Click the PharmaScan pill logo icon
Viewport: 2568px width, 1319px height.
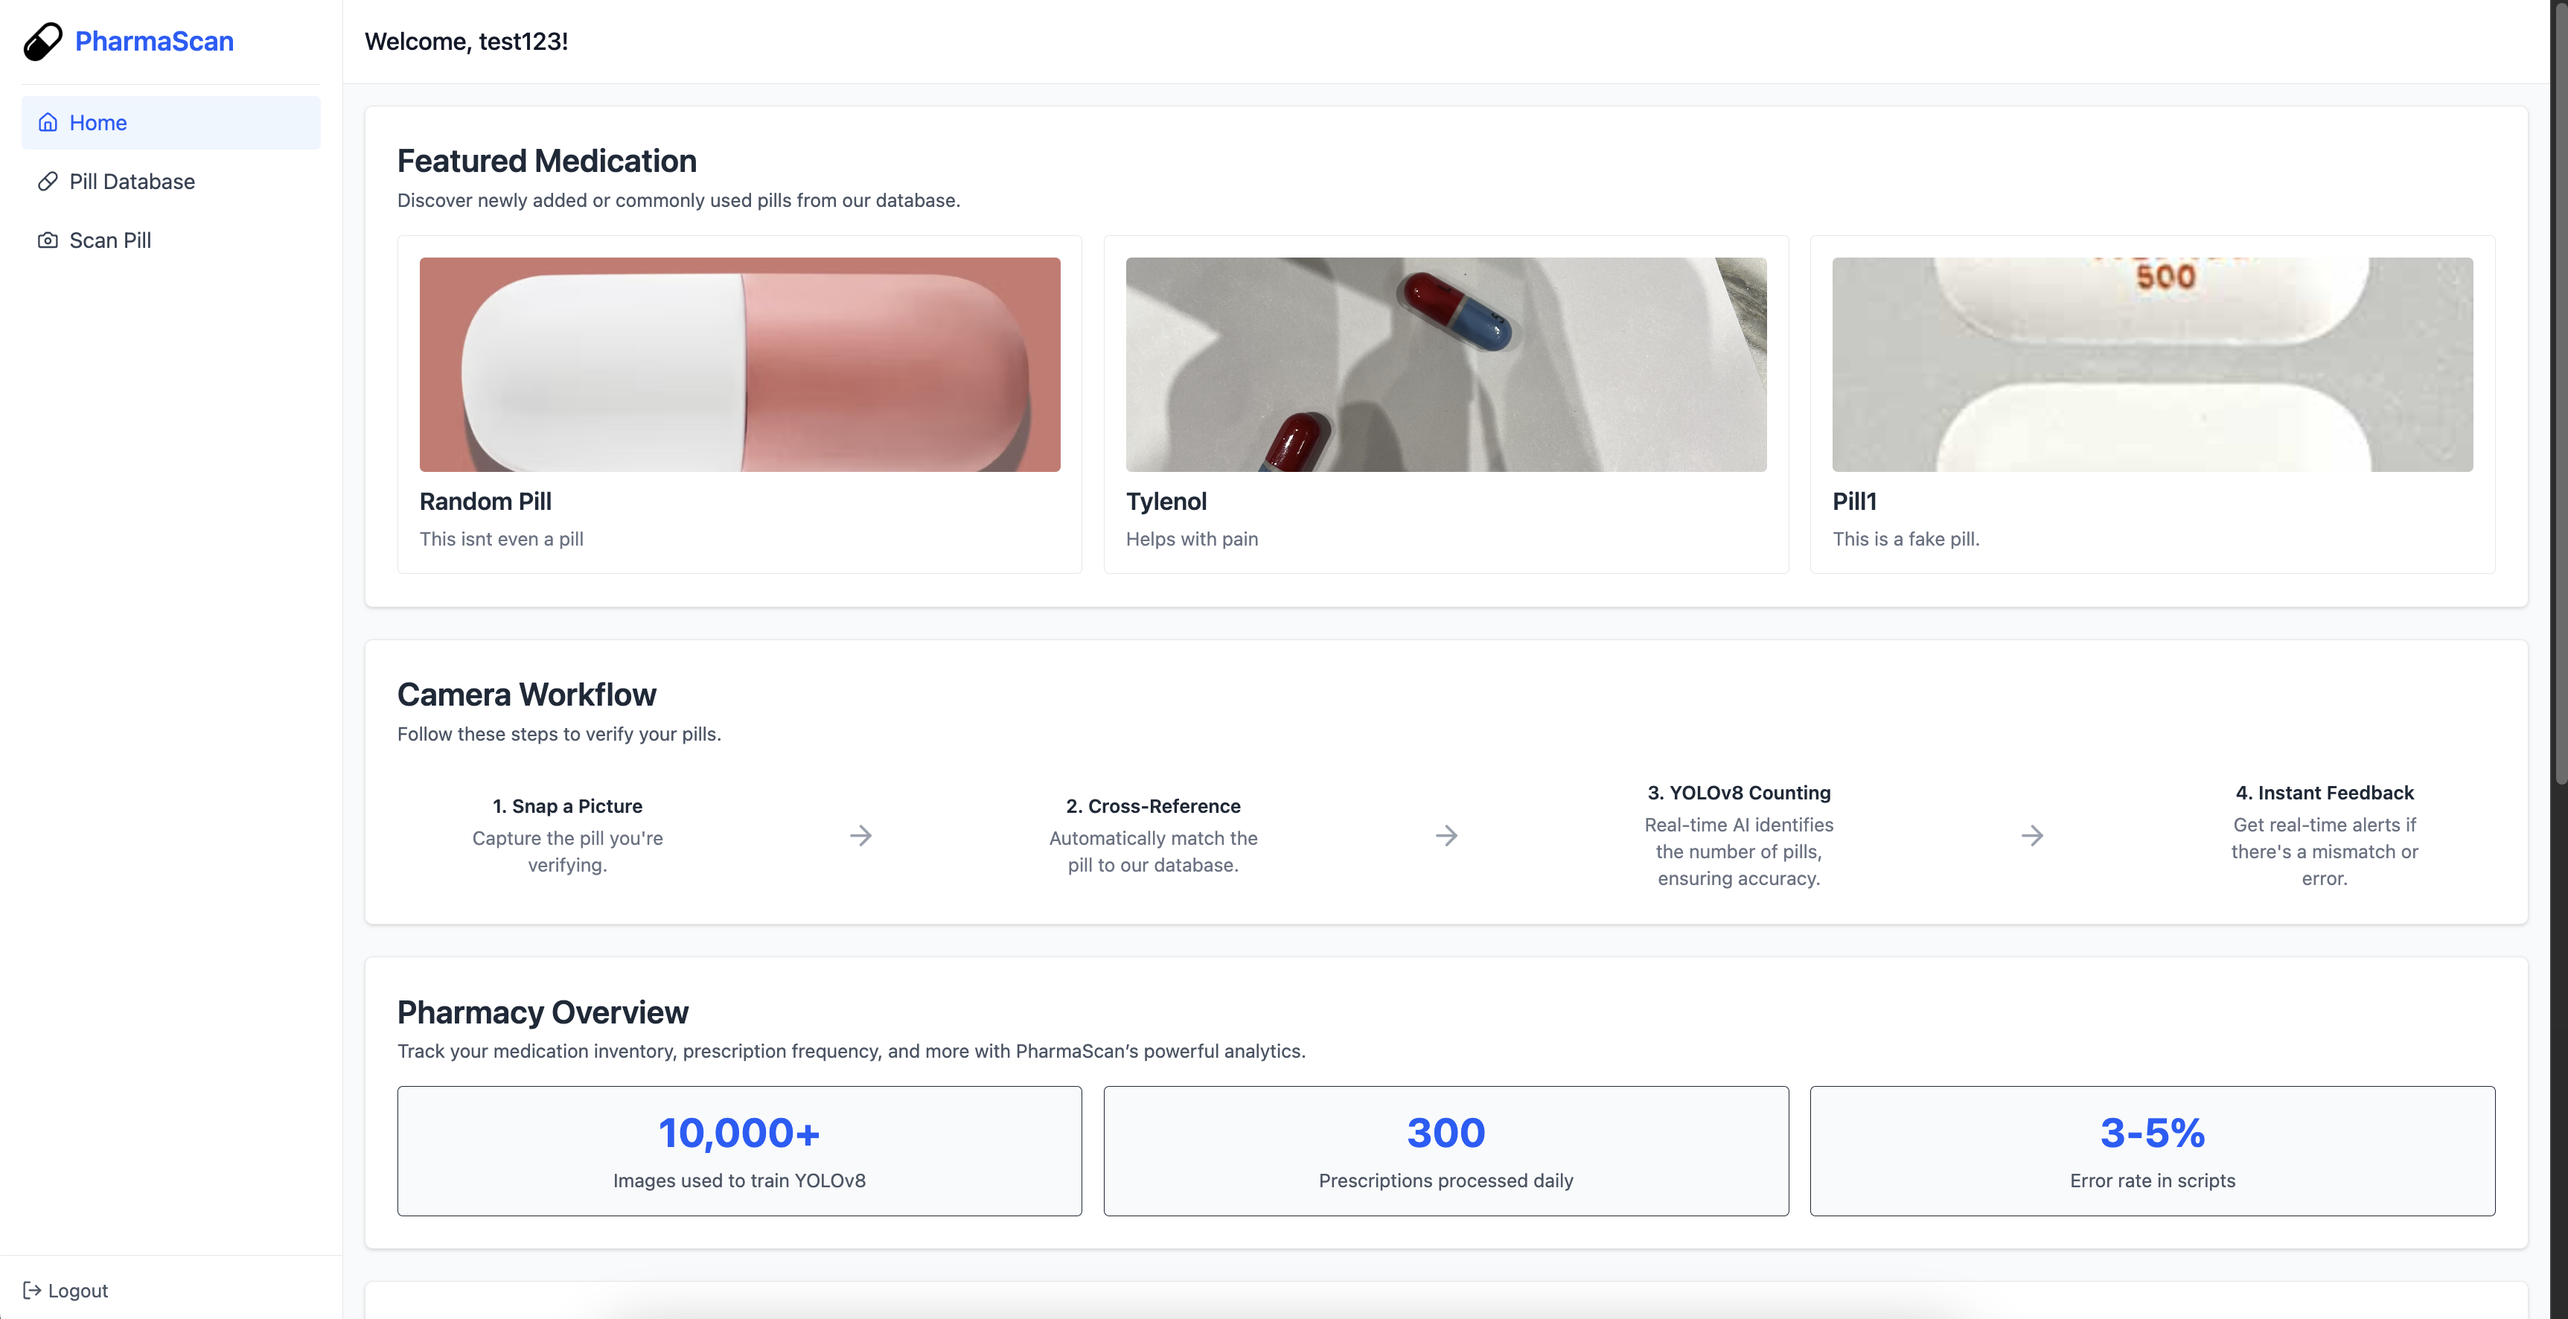coord(43,42)
